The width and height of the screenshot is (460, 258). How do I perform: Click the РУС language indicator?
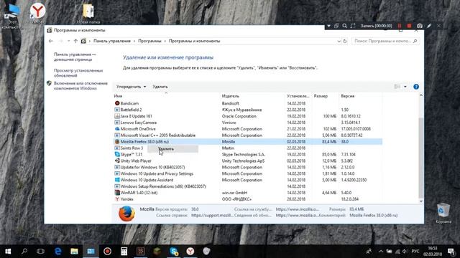click(x=415, y=252)
